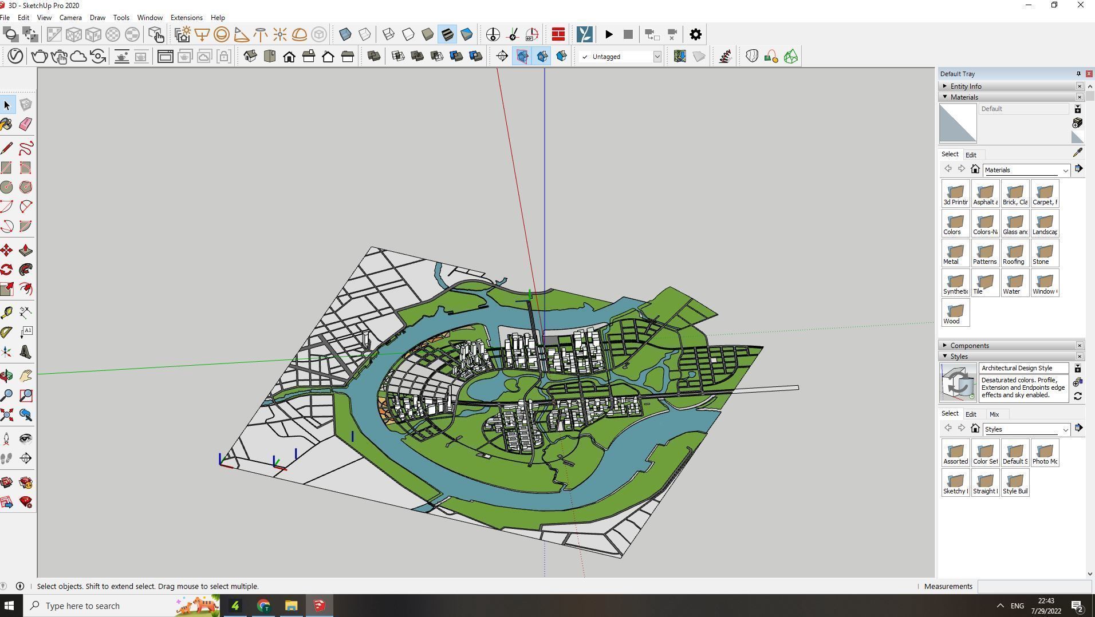Toggle Display Section Planes
Screen dimensions: 1095x617
(x=522, y=56)
